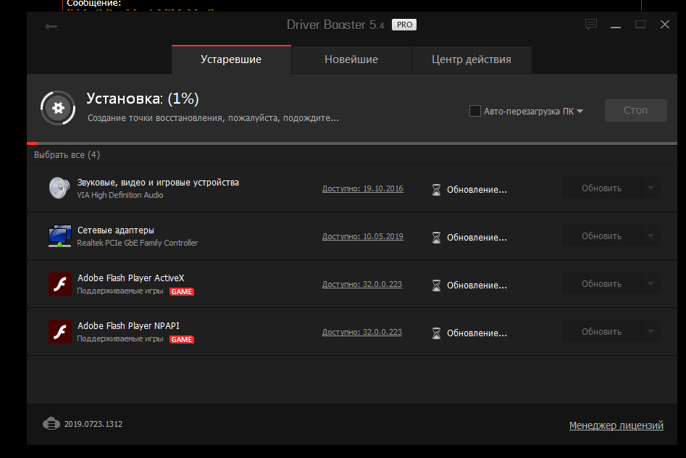Click Realtek PCIe GbE Family Controller text
The image size is (686, 458).
[x=138, y=243]
